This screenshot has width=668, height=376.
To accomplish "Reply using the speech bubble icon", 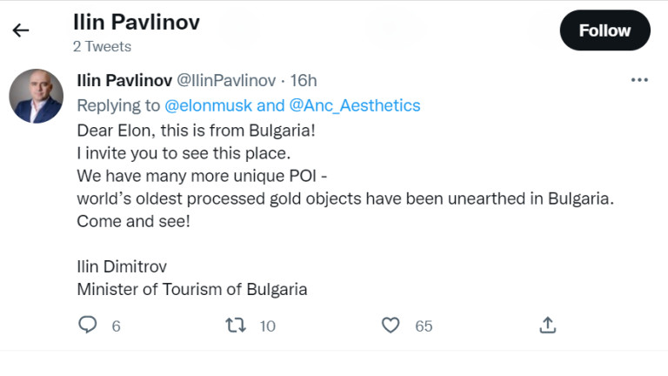I will 88,326.
